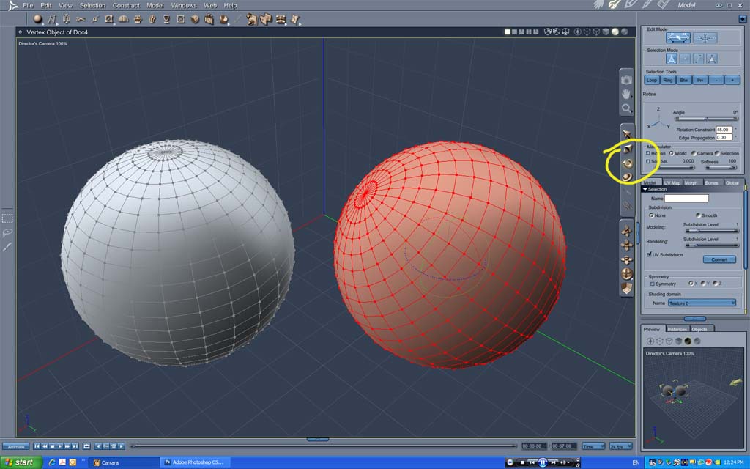Activate the magnifier zoom tool

(626, 108)
